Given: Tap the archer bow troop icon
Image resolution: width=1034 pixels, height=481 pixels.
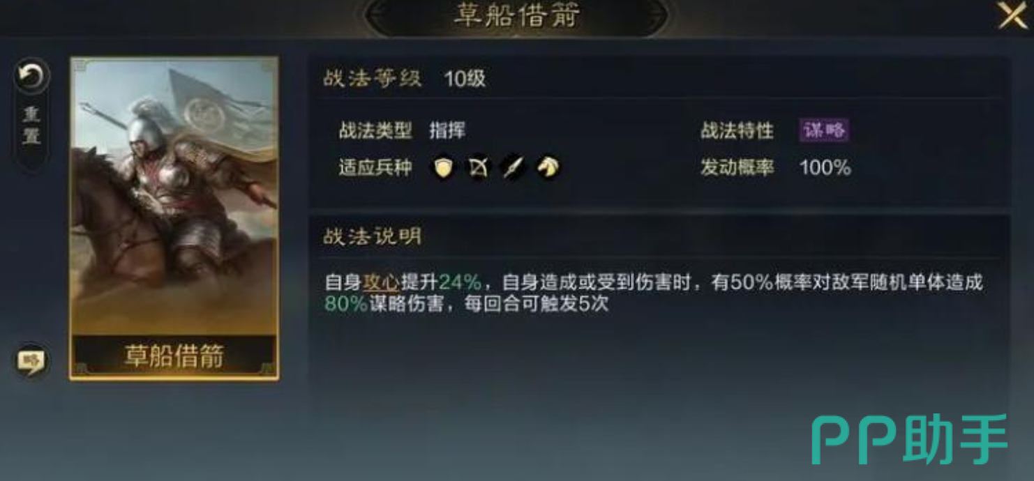Looking at the screenshot, I should [479, 167].
